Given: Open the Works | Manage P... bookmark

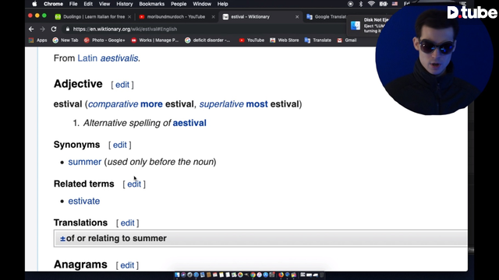Looking at the screenshot, I should coord(154,40).
